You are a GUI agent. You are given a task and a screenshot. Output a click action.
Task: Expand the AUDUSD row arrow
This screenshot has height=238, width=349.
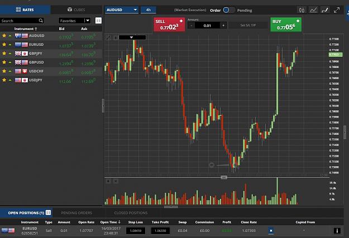click(x=10, y=36)
